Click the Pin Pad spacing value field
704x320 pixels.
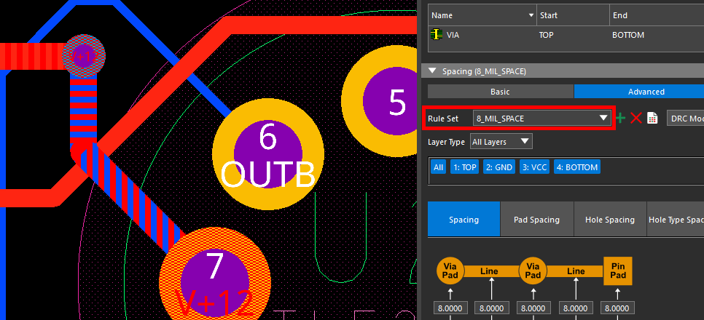pos(617,308)
